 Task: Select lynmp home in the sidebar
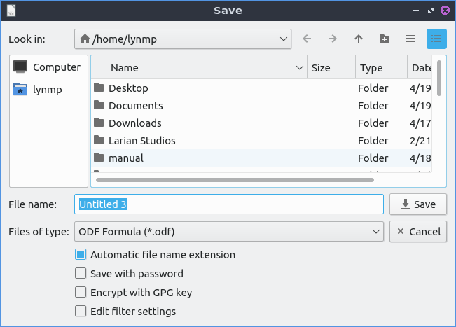click(49, 89)
